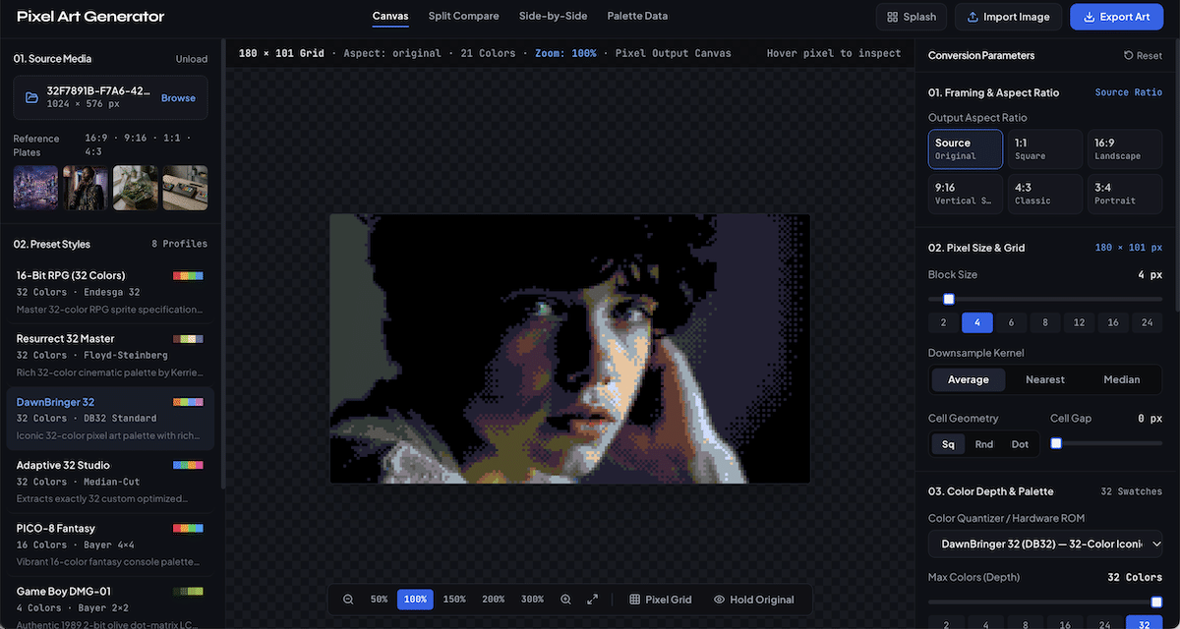This screenshot has width=1180, height=629.
Task: Click the Cell Gap slider handle
Action: (x=1056, y=443)
